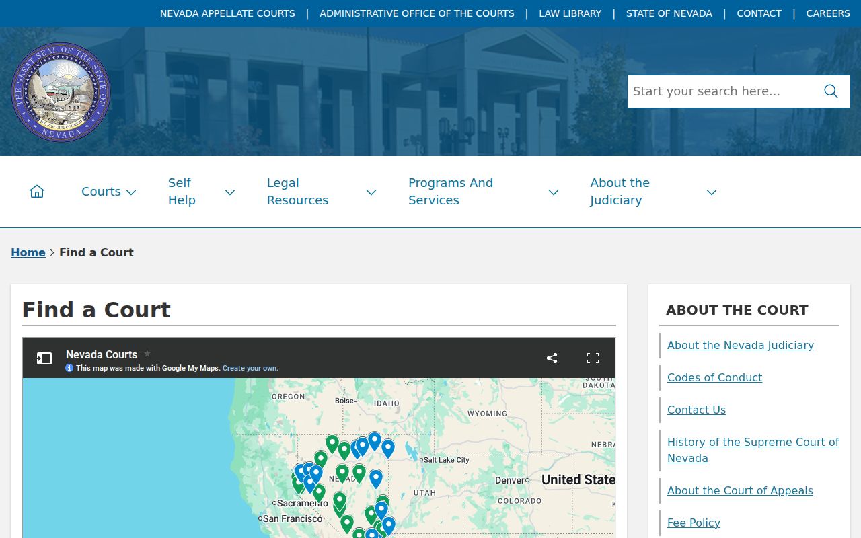Open the Careers link

click(x=828, y=13)
